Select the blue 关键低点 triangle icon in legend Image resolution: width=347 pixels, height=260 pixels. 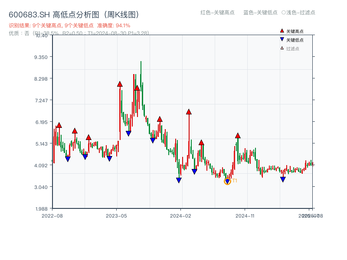click(281, 38)
